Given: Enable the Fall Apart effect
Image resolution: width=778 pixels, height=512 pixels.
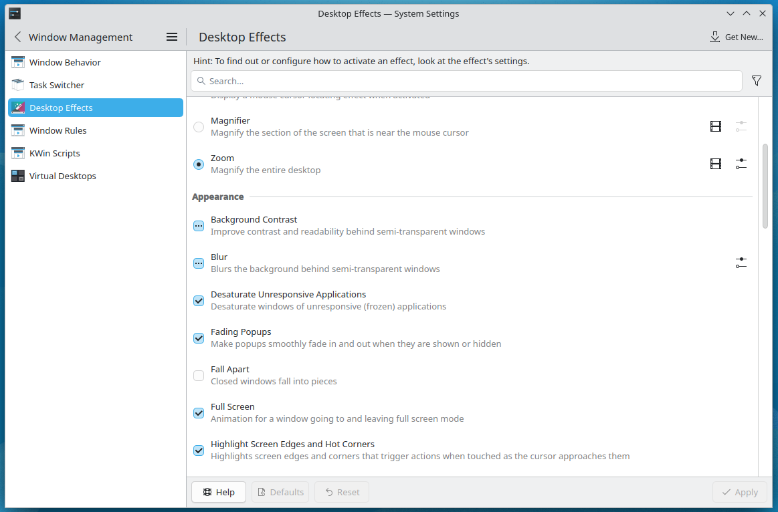Looking at the screenshot, I should [199, 376].
